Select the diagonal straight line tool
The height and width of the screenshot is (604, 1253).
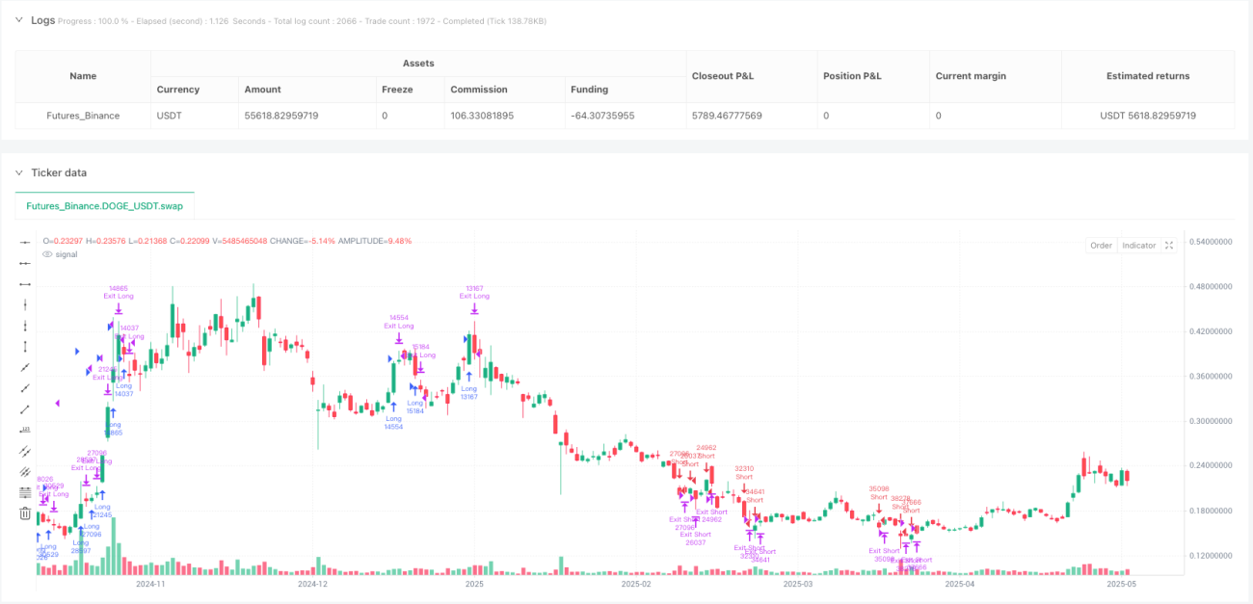25,367
